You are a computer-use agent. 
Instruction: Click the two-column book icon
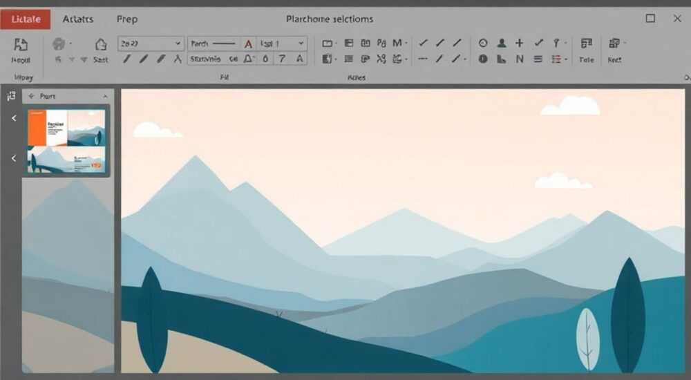(x=366, y=43)
